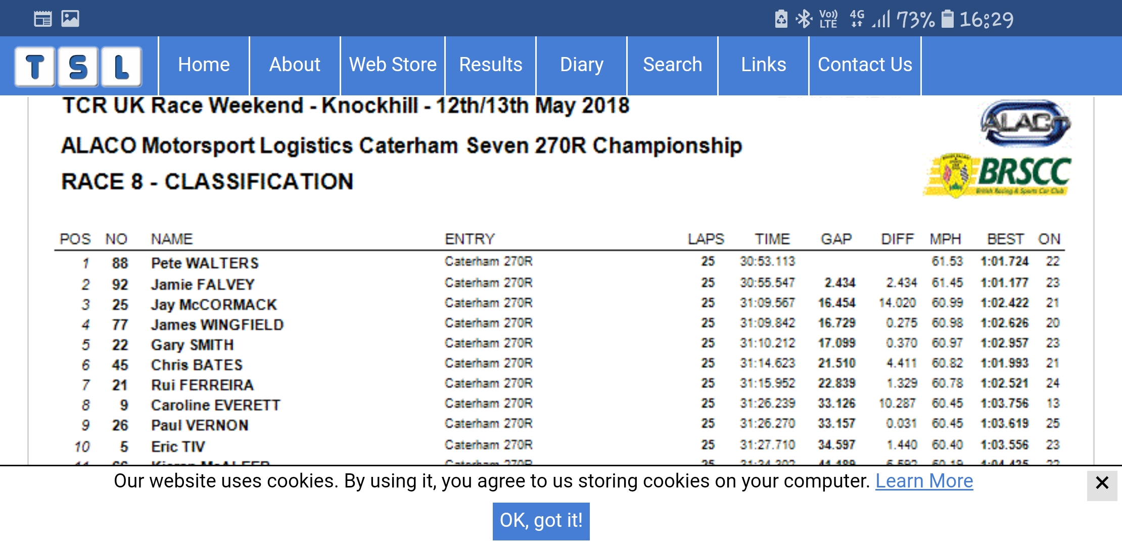Tap the calendar notification icon
The height and width of the screenshot is (545, 1122).
(43, 19)
